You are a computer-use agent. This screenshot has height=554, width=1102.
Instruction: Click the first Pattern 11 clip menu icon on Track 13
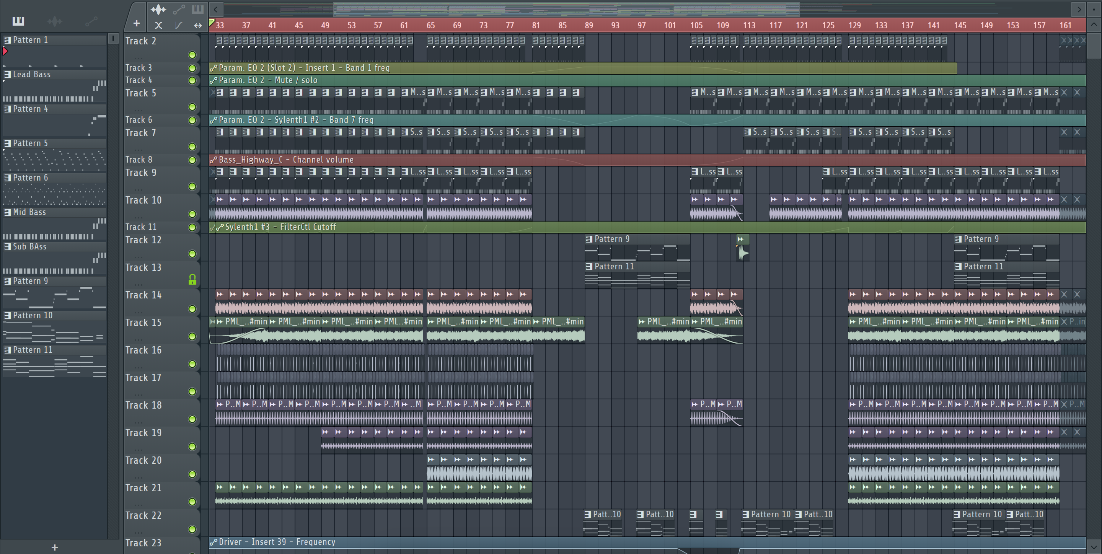click(x=589, y=266)
